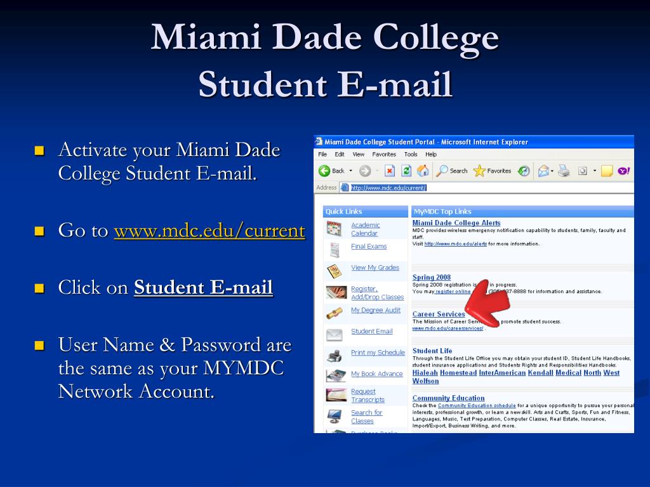
Task: Open the File menu
Action: 322,154
